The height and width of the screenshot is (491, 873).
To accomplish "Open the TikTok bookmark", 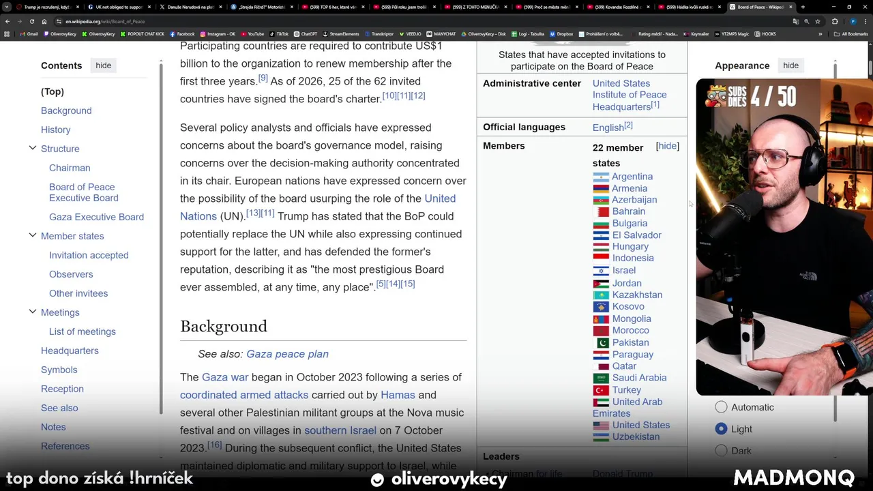I will [279, 33].
